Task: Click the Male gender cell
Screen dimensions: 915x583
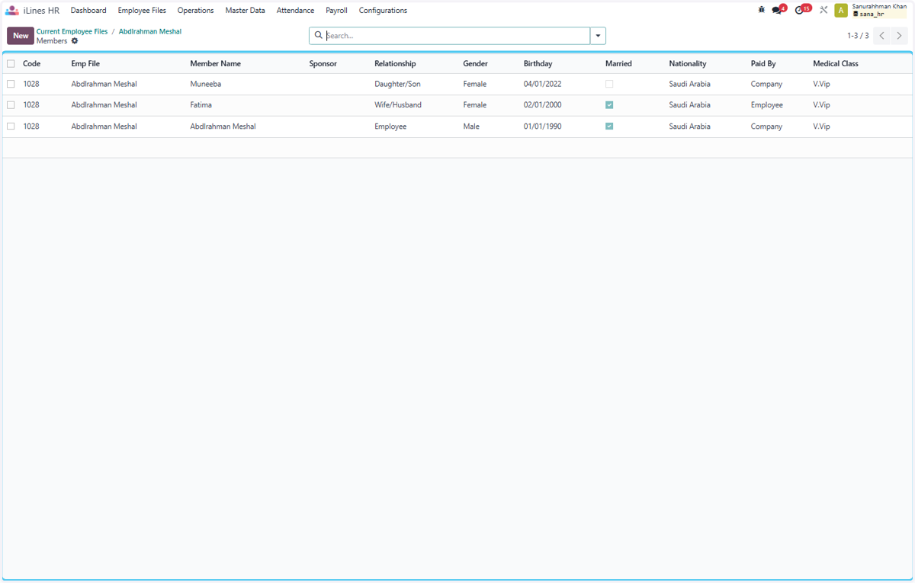Action: 471,127
